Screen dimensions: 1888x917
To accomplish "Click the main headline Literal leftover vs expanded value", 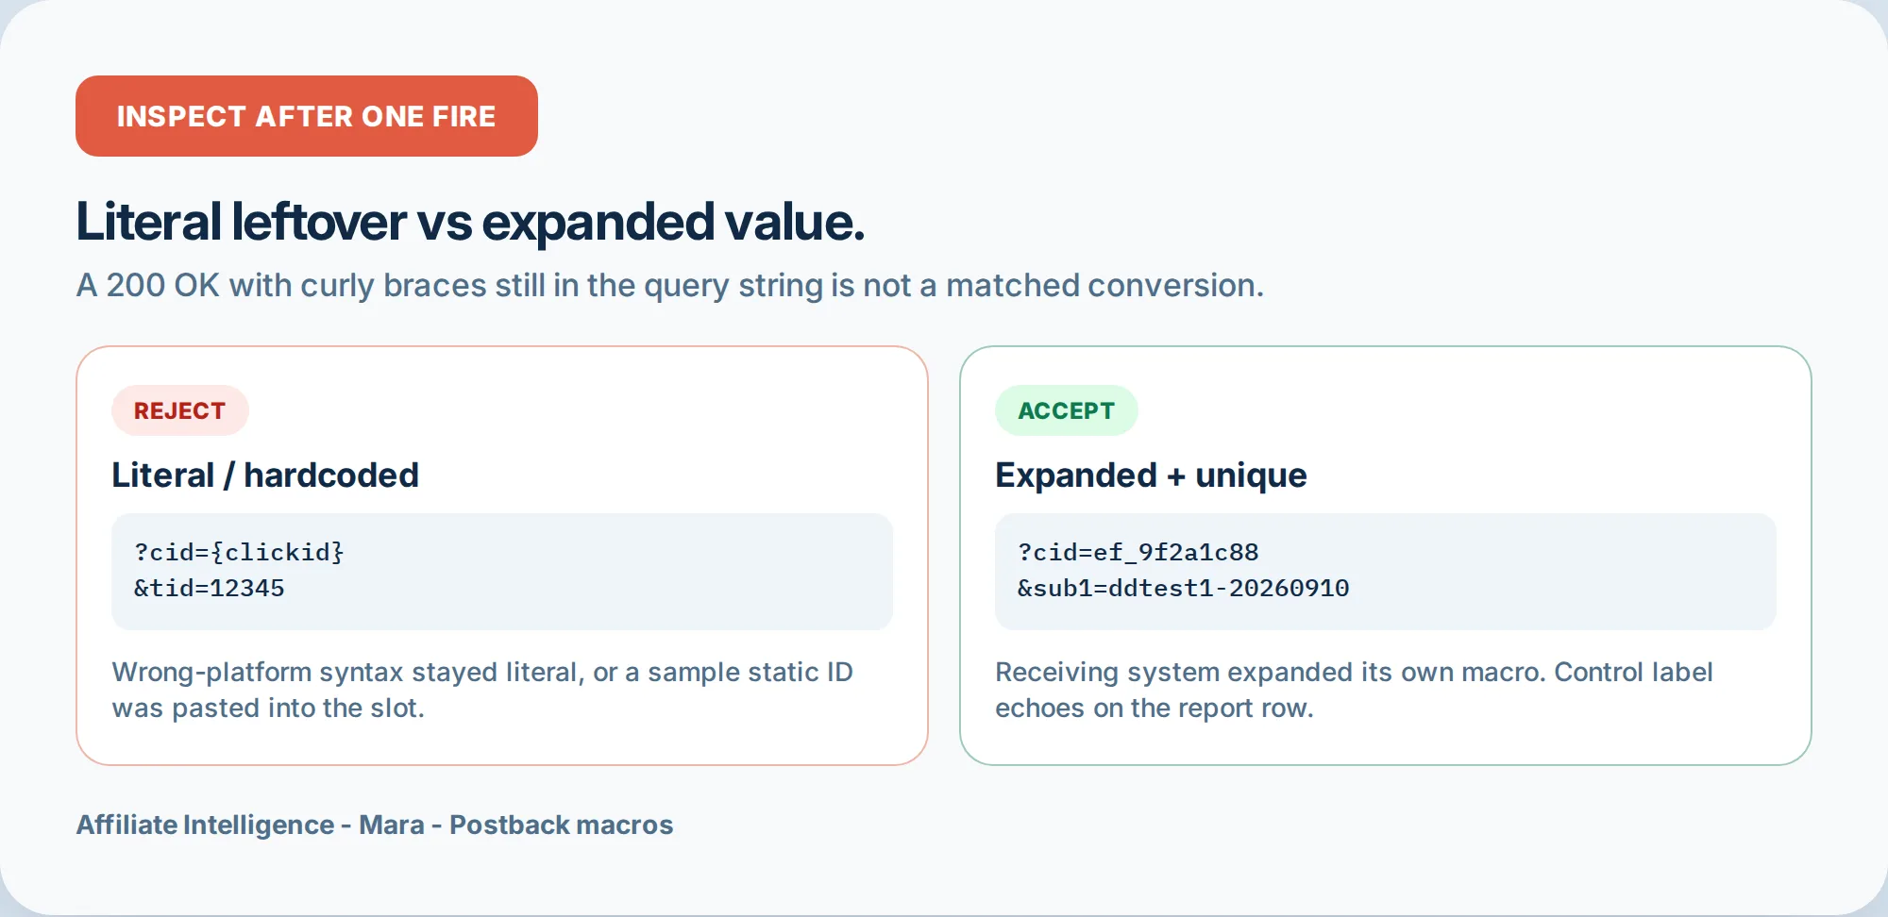I will [x=470, y=222].
